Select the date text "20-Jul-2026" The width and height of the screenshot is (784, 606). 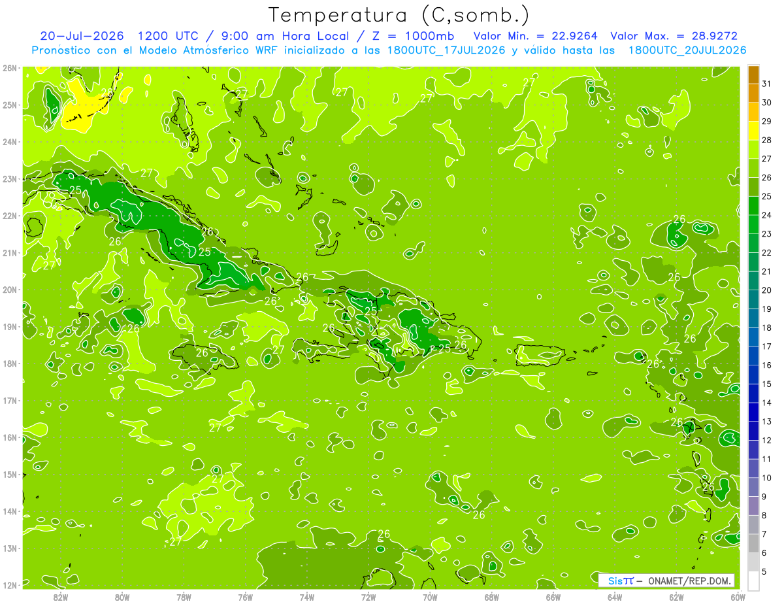coord(82,36)
